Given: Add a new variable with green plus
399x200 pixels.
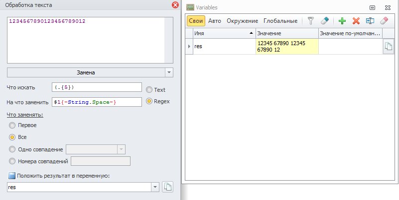Looking at the screenshot, I should 342,21.
